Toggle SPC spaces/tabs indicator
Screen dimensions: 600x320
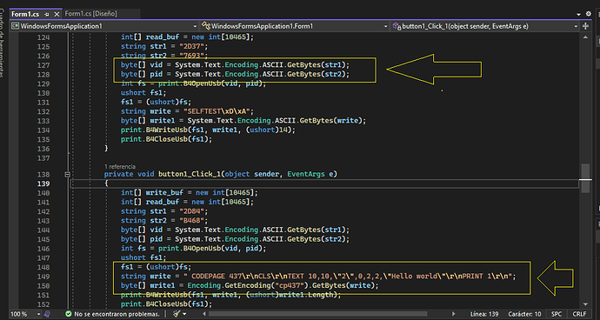(x=557, y=314)
